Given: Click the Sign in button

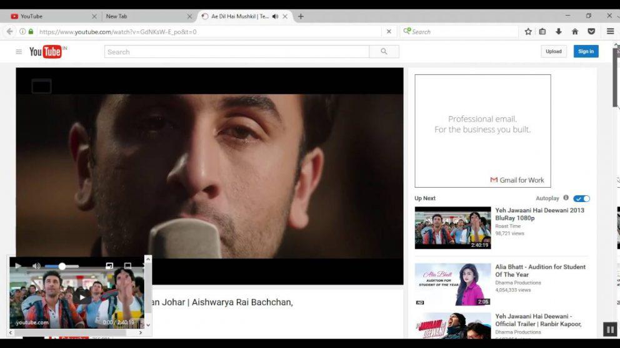Looking at the screenshot, I should pos(586,51).
